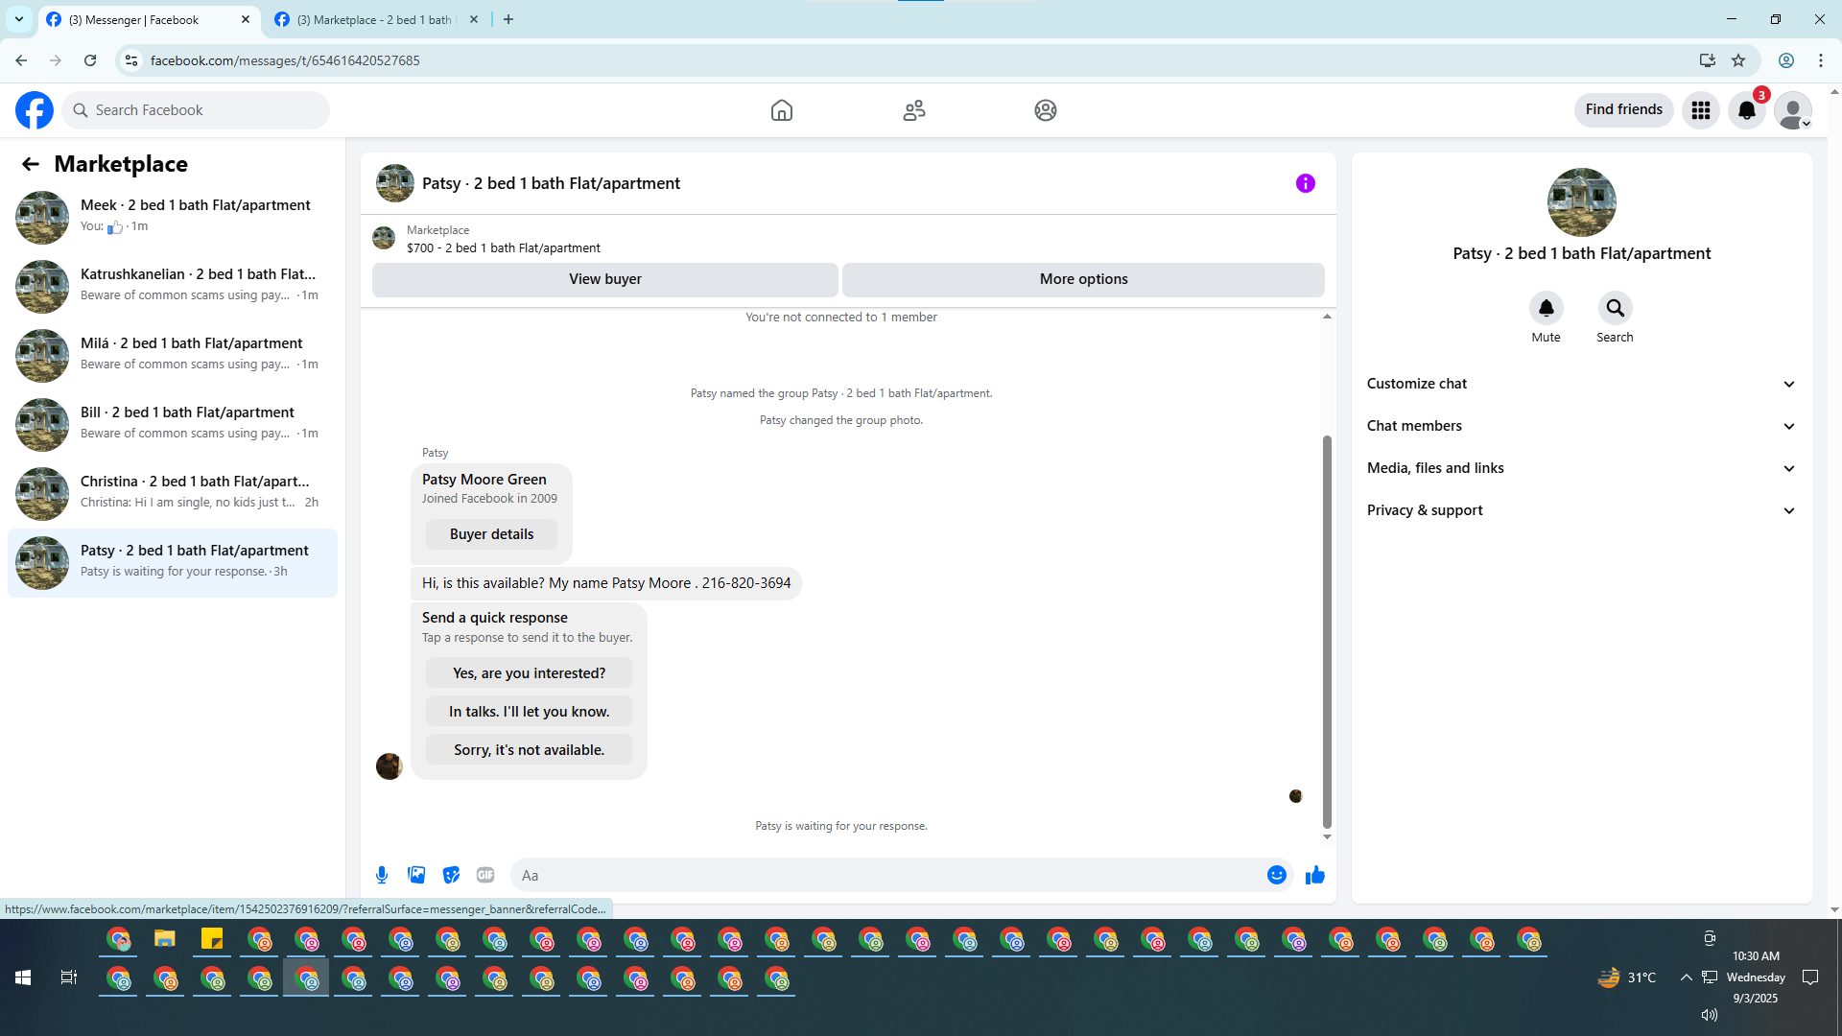Open the notifications bell
Screen dimensions: 1842x1036
click(1747, 110)
